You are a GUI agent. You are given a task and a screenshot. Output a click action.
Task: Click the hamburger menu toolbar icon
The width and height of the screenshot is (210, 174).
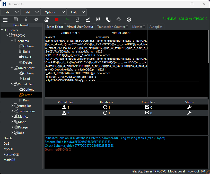(x=5, y=20)
